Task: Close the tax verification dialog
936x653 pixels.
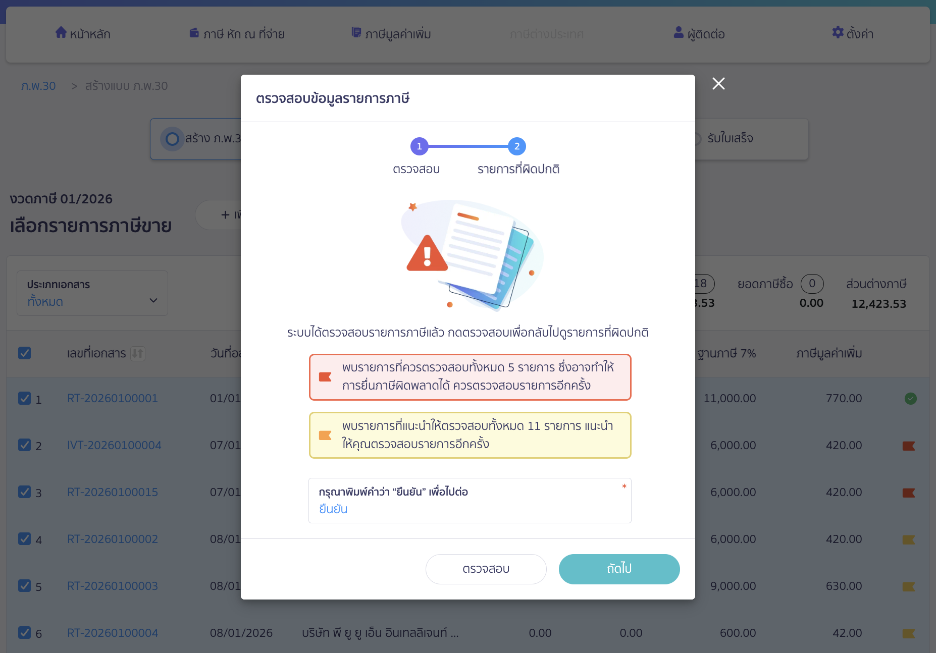Action: pos(718,84)
